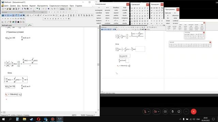Click 'laplace' keyword in symbolic palette

pyautogui.click(x=99, y=18)
